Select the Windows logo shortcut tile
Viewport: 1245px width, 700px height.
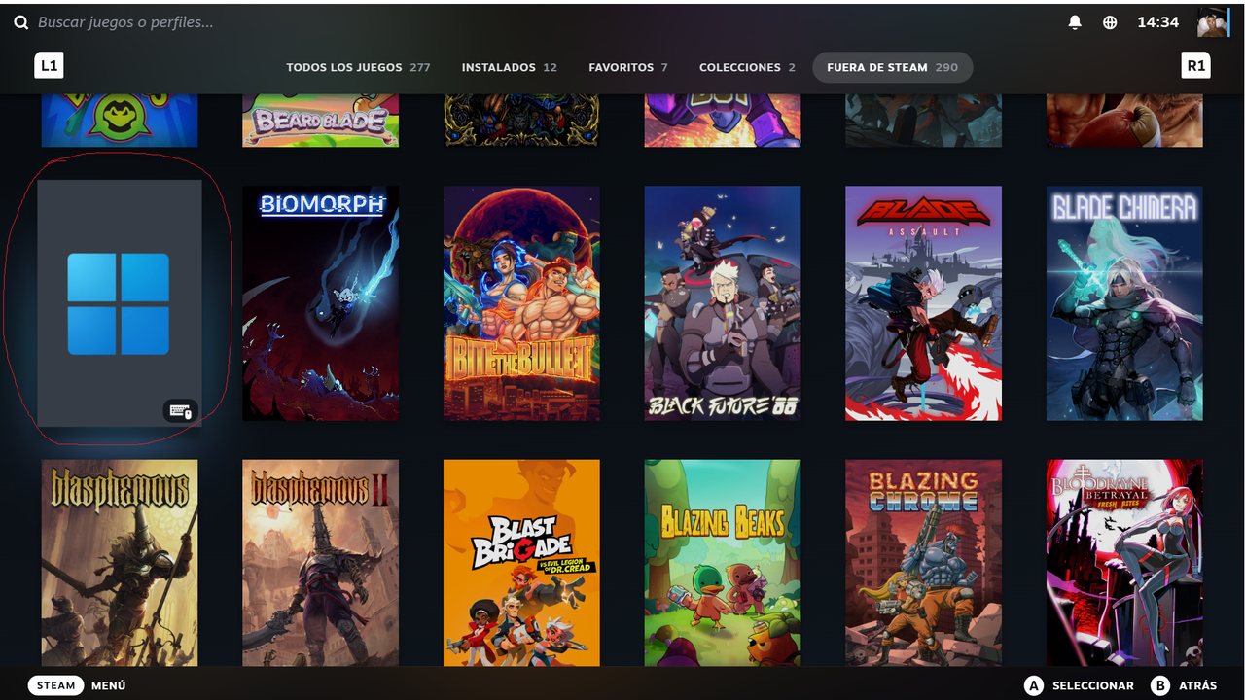point(120,303)
